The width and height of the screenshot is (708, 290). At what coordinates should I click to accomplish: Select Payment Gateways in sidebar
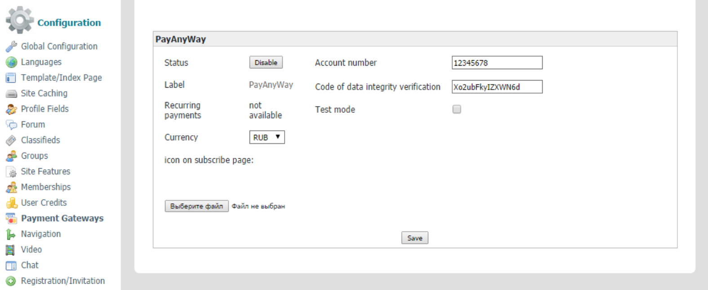62,219
